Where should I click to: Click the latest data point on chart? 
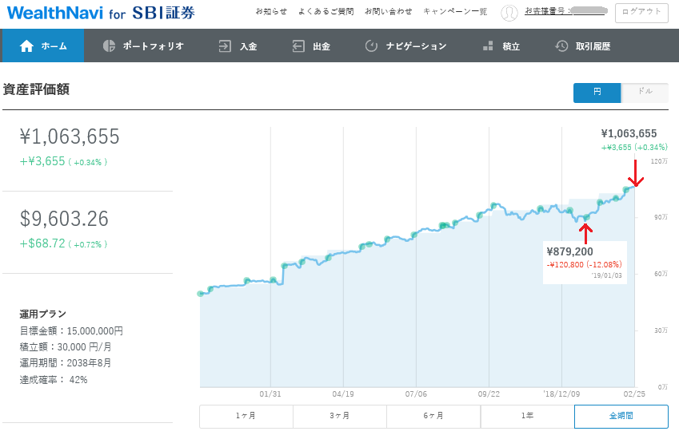[628, 189]
